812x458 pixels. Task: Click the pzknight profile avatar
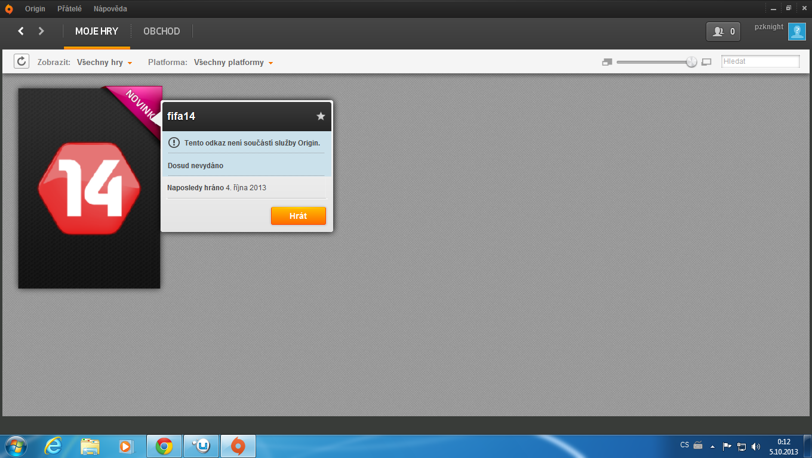point(796,32)
